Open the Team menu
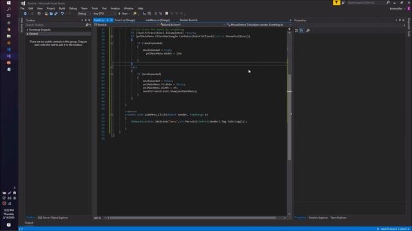This screenshot has width=412, height=231. 84,8
